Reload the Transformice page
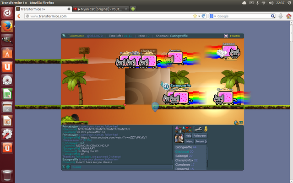The height and width of the screenshot is (183, 293). pyautogui.click(x=203, y=16)
